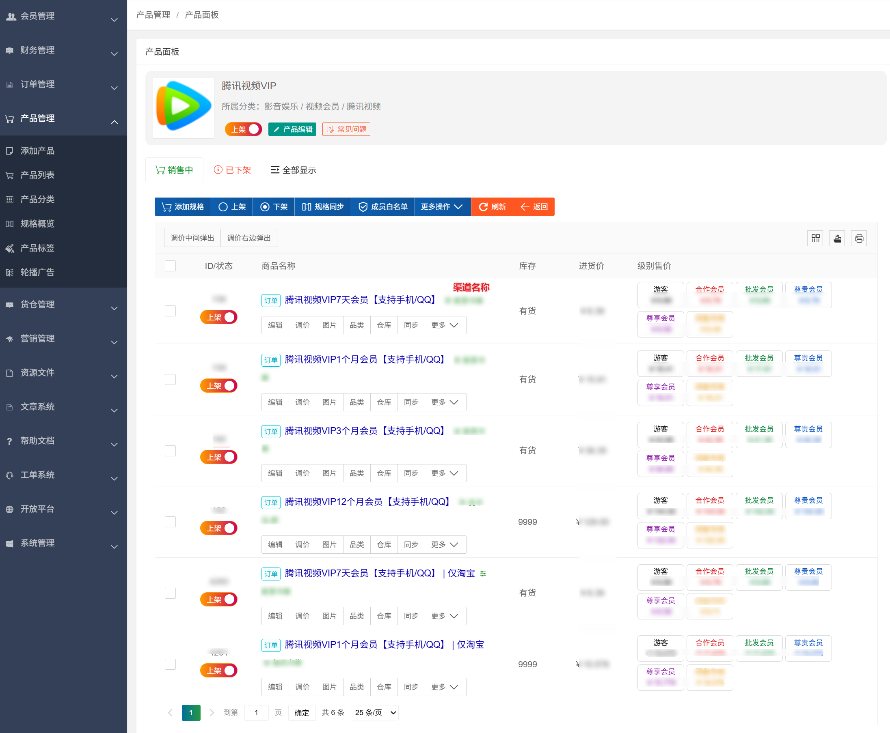Expand the 系统管理 sidebar menu

(x=114, y=547)
